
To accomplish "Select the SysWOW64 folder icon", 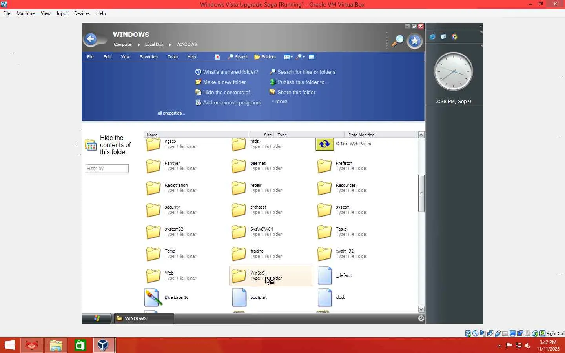I will click(239, 232).
